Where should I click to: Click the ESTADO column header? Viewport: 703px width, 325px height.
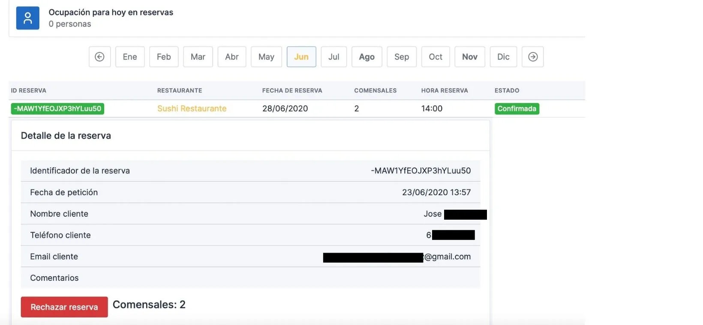point(507,90)
